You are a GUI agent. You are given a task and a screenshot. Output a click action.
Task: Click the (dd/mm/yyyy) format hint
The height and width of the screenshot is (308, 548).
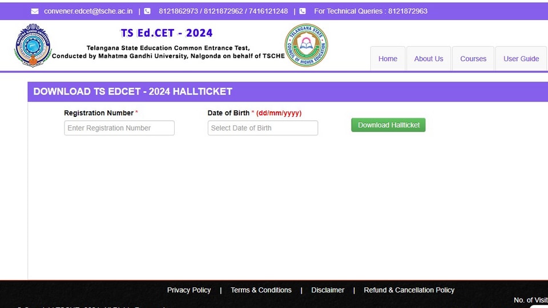click(279, 113)
